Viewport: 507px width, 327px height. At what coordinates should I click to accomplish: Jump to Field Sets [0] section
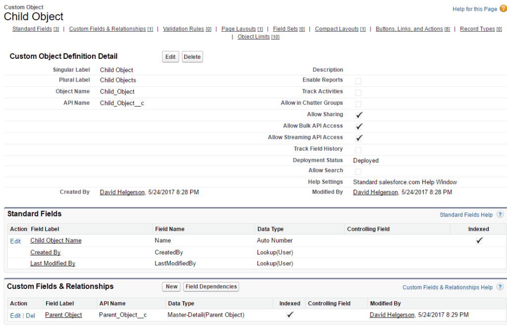pyautogui.click(x=289, y=29)
